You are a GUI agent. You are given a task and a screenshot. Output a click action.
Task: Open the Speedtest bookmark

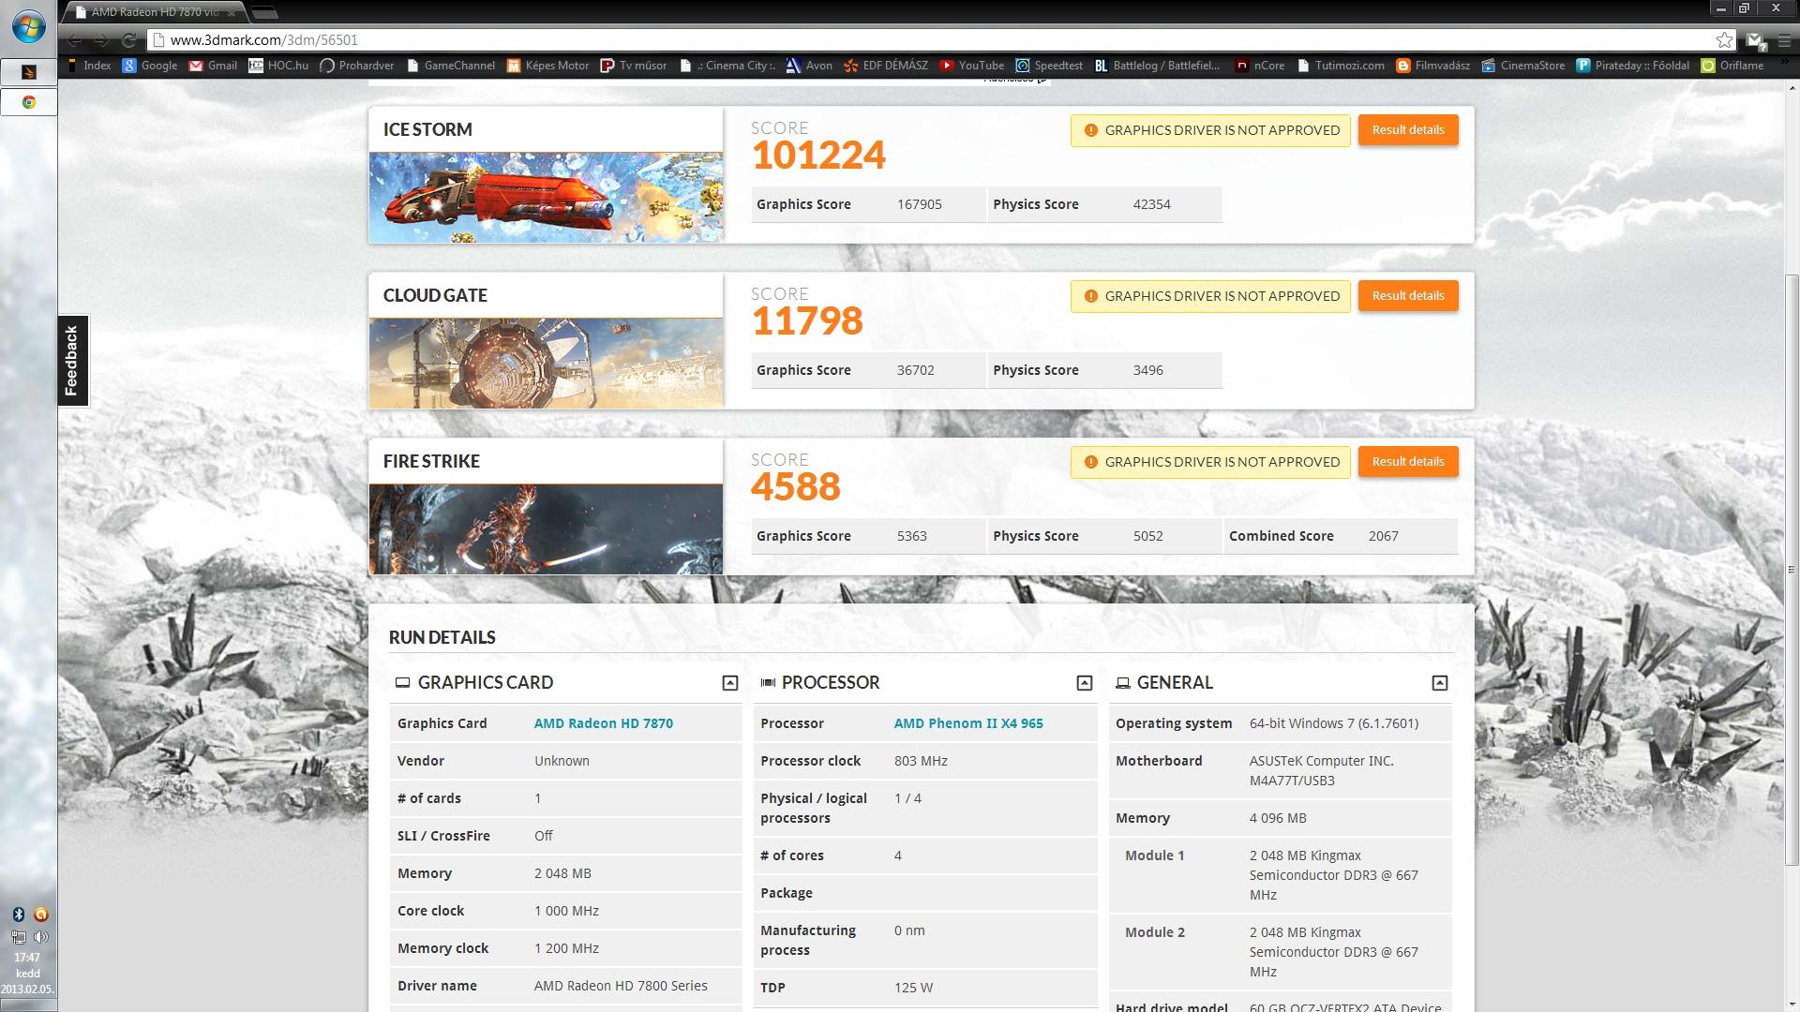[x=1049, y=66]
